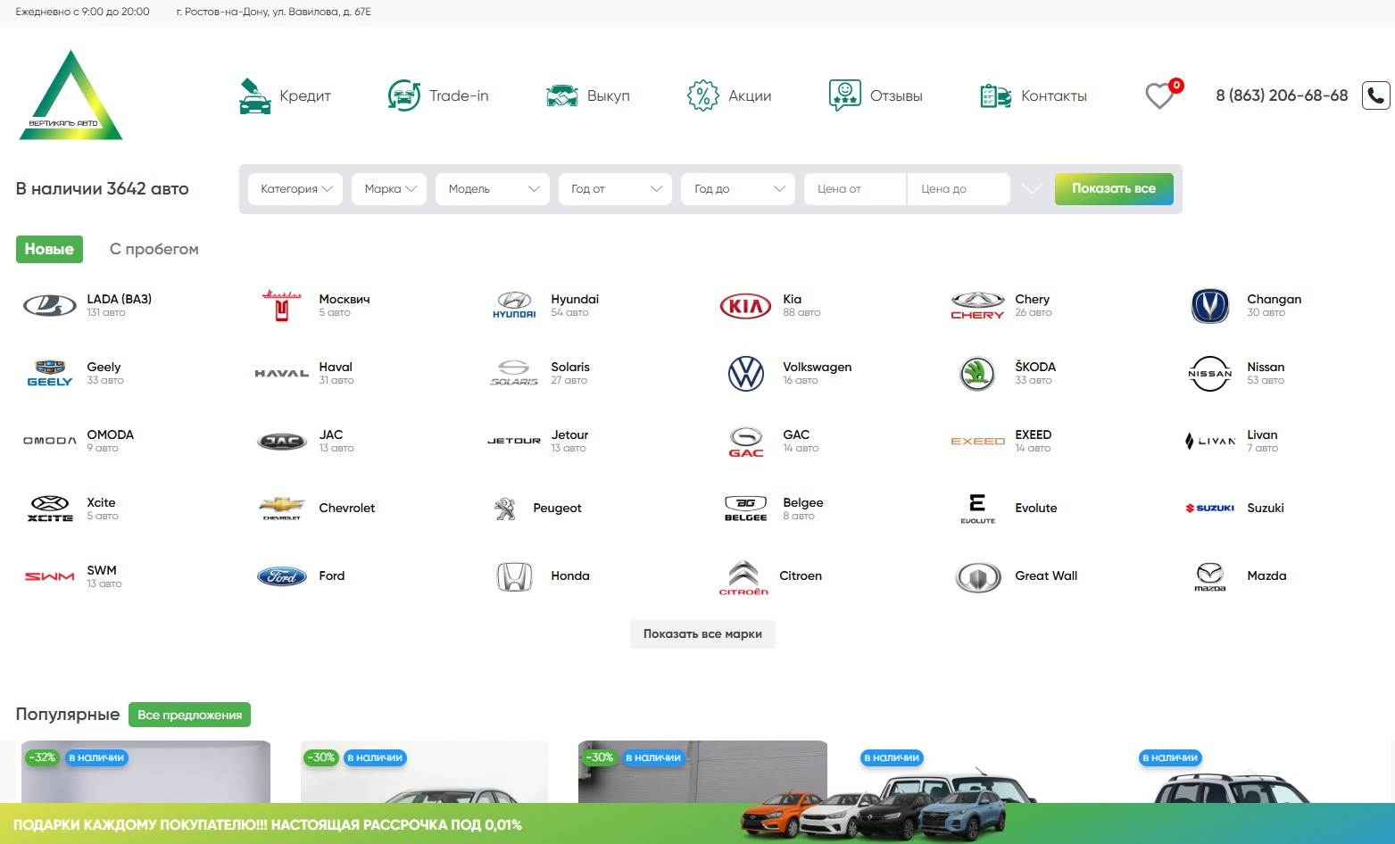Switch to С пробегом tab

[154, 249]
